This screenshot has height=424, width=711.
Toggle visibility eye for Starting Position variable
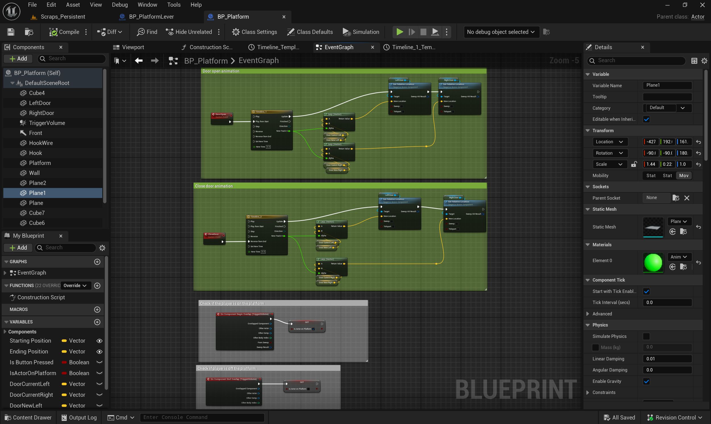[99, 341]
